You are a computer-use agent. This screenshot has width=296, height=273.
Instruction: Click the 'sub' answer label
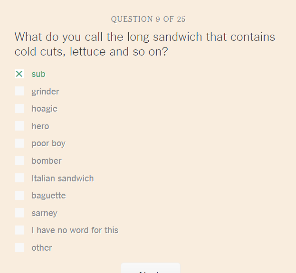38,74
